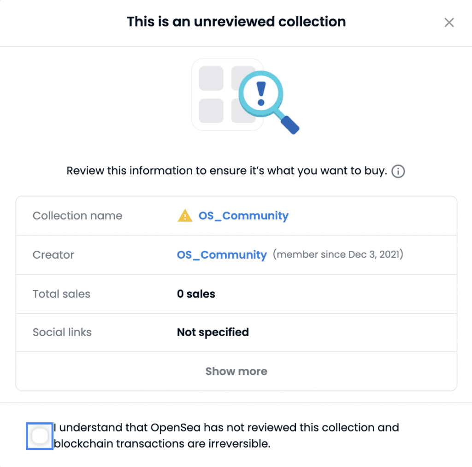
Task: Click the exclamation mark inside the magnifying glass
Action: point(261,94)
